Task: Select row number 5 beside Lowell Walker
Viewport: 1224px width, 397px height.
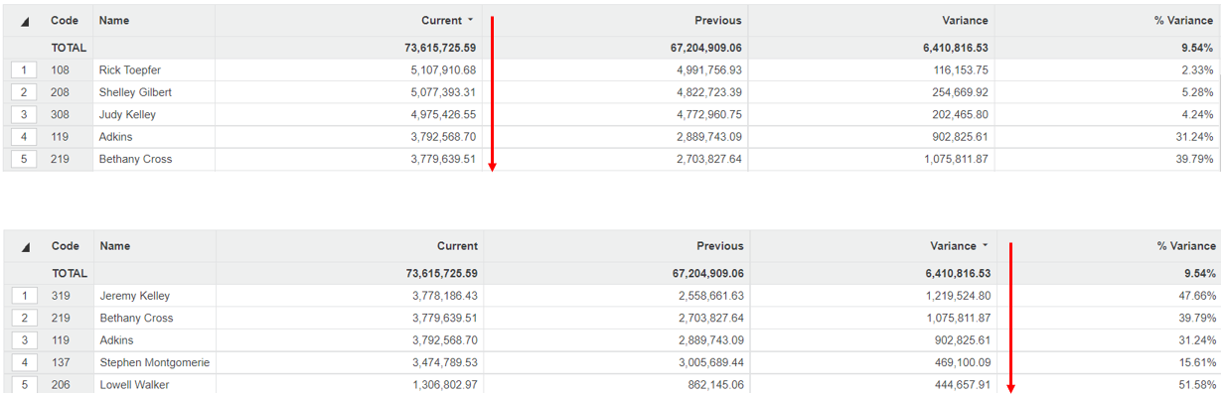Action: (x=24, y=385)
